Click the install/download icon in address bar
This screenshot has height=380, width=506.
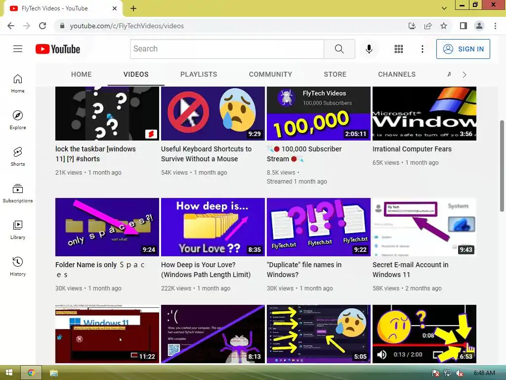click(x=412, y=26)
